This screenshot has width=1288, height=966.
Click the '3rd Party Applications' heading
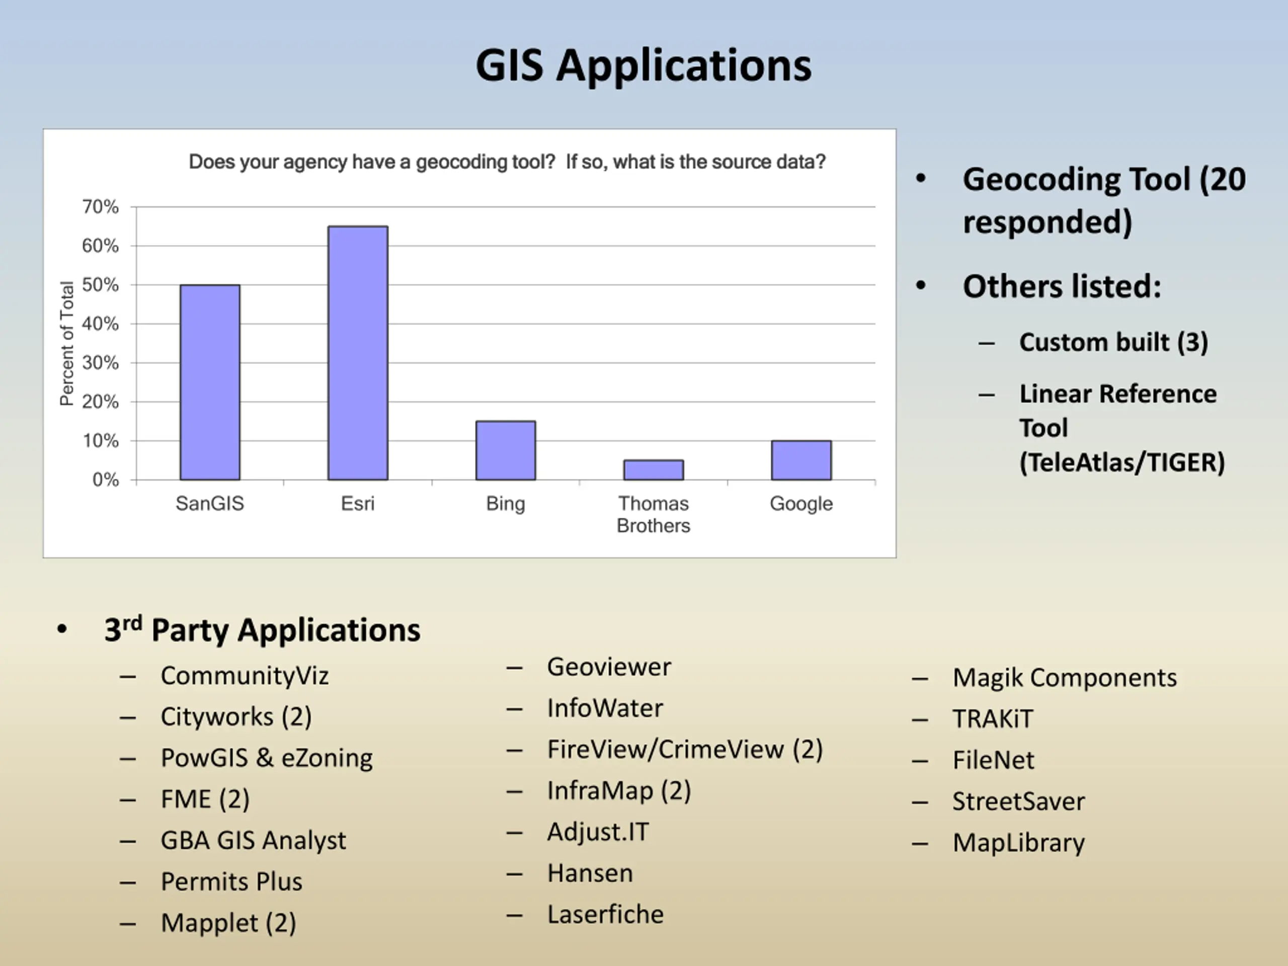tap(262, 630)
